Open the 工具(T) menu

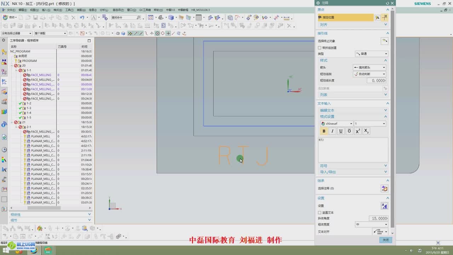(x=69, y=10)
